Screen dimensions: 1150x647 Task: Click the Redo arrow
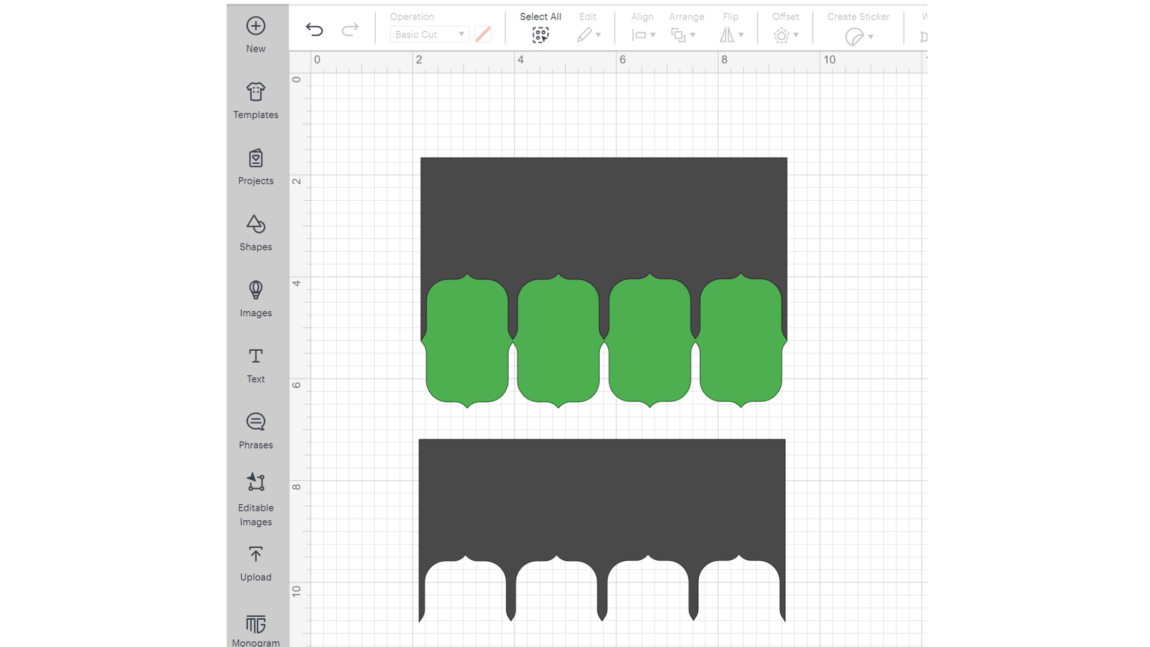(x=350, y=29)
